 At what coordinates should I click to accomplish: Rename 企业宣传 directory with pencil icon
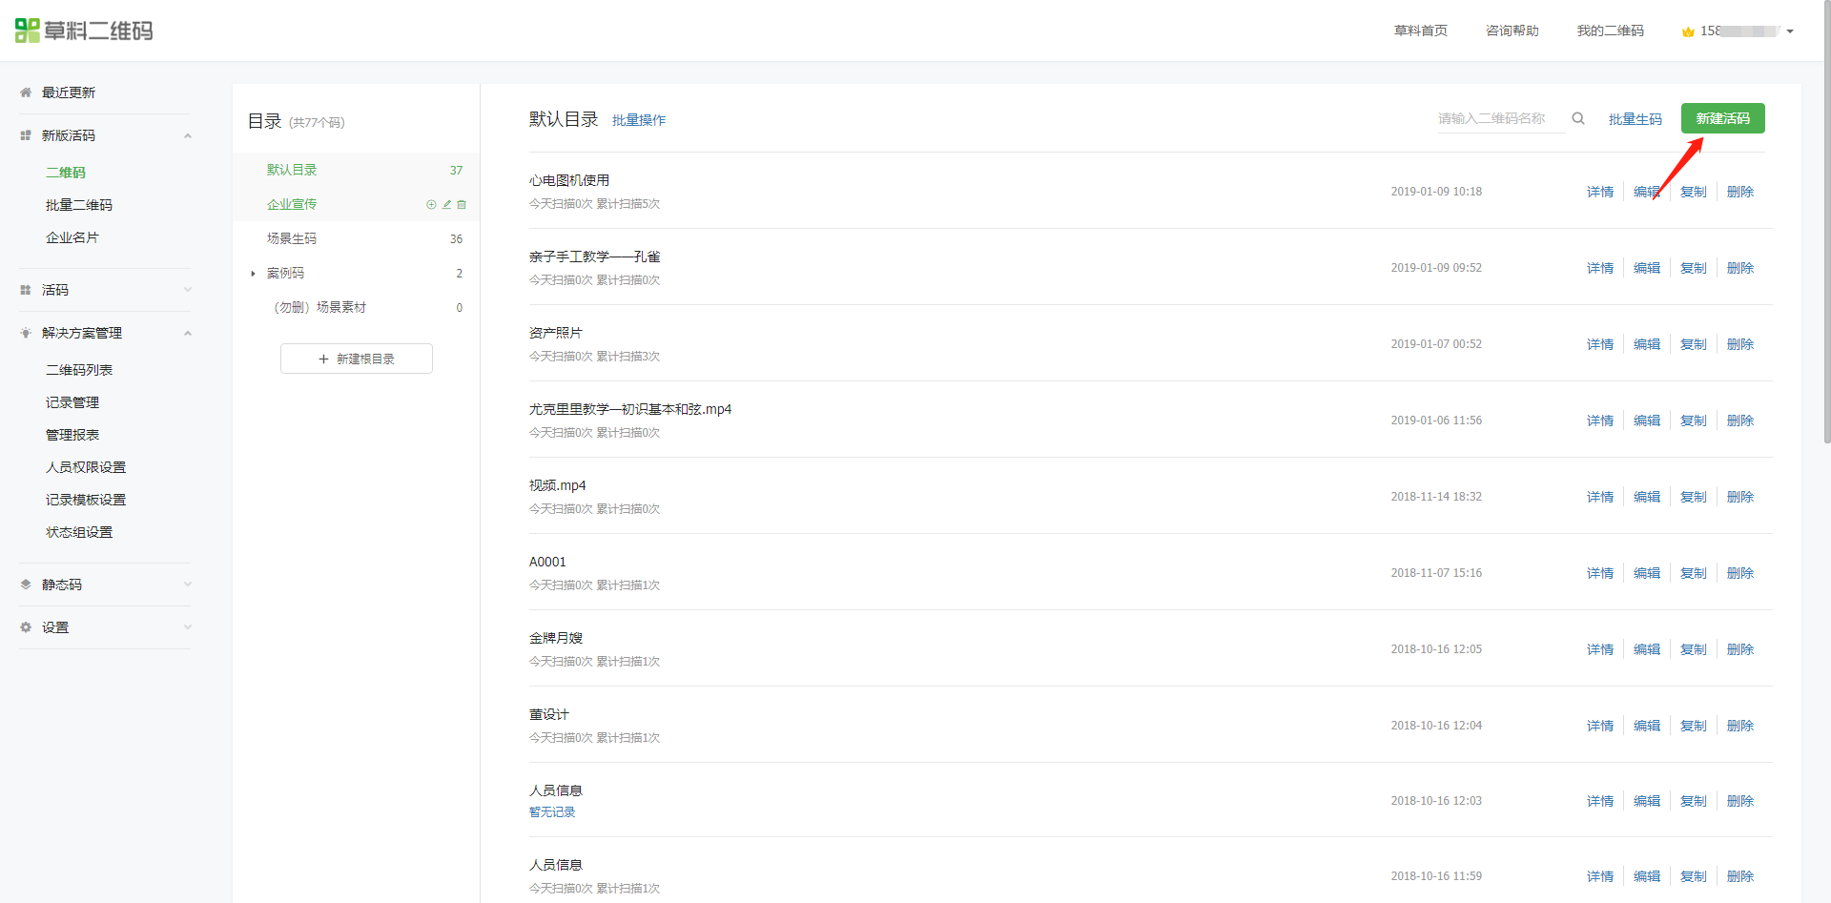(x=446, y=204)
